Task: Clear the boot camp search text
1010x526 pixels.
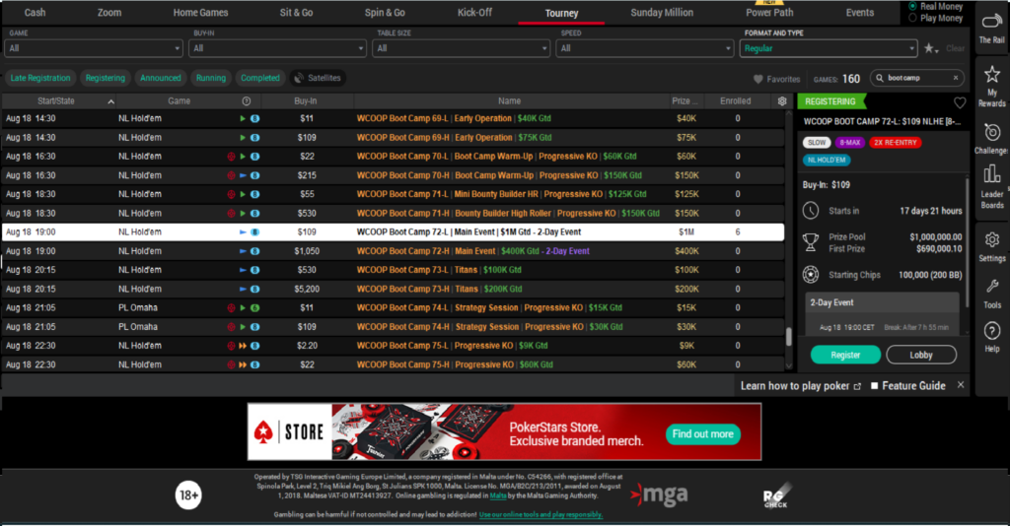Action: pyautogui.click(x=956, y=78)
